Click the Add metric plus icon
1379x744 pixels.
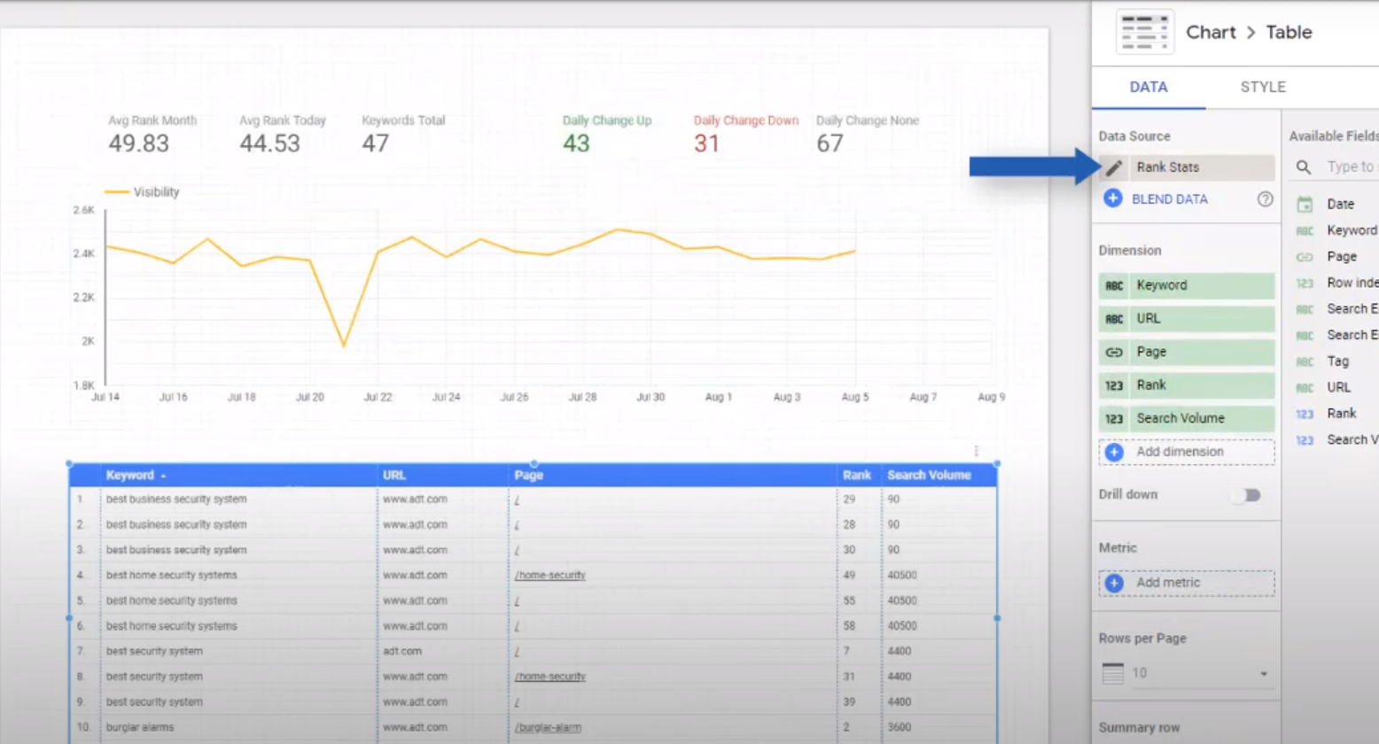click(x=1114, y=583)
